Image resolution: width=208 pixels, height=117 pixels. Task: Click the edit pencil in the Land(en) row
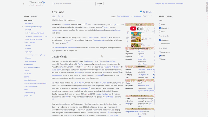coord(153,75)
